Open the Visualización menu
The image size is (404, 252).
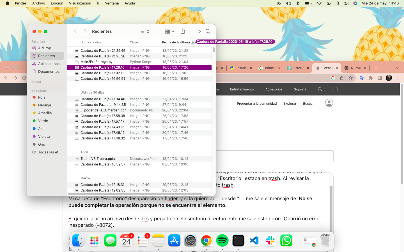tap(80, 3)
